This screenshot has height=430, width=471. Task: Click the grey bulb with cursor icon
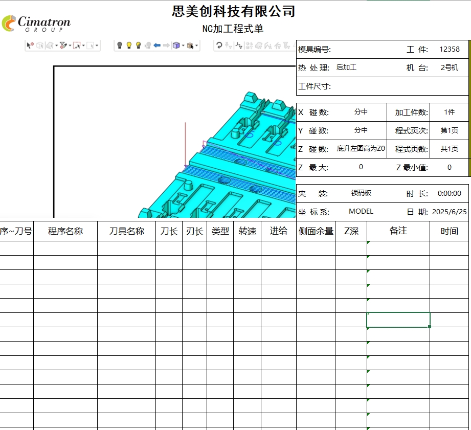click(147, 46)
